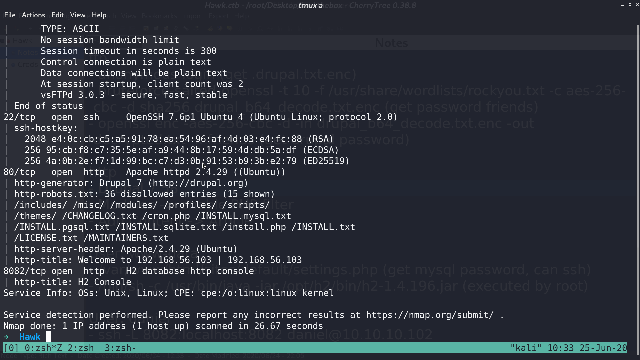Click the 10:33 25-Jun-20 clock in tmux bar
The height and width of the screenshot is (360, 640).
587,348
